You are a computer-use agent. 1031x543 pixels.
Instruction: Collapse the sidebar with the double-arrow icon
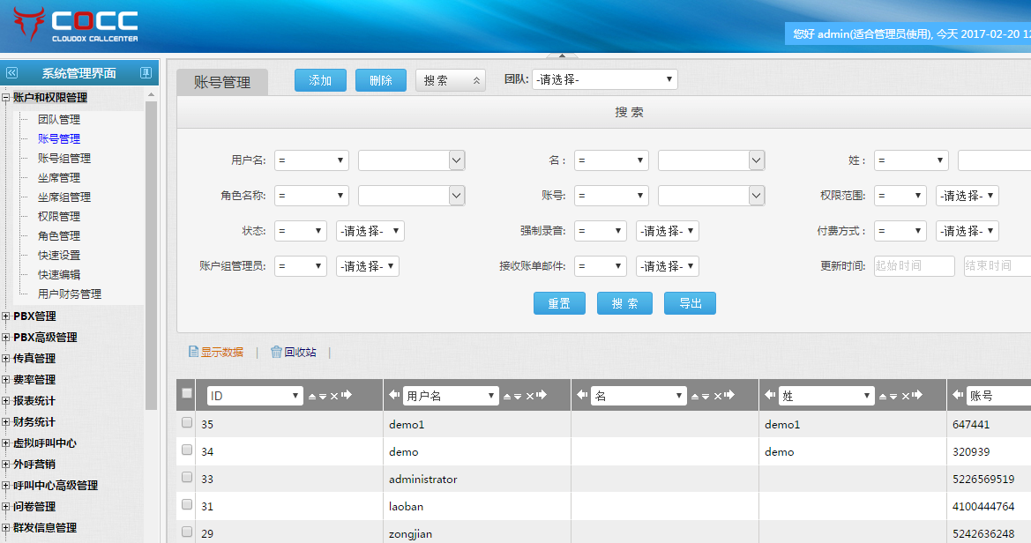pyautogui.click(x=11, y=73)
